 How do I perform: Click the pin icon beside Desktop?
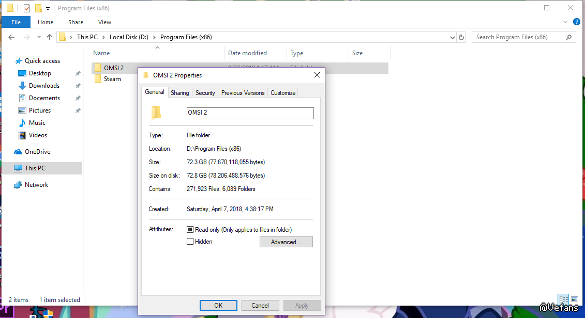78,74
